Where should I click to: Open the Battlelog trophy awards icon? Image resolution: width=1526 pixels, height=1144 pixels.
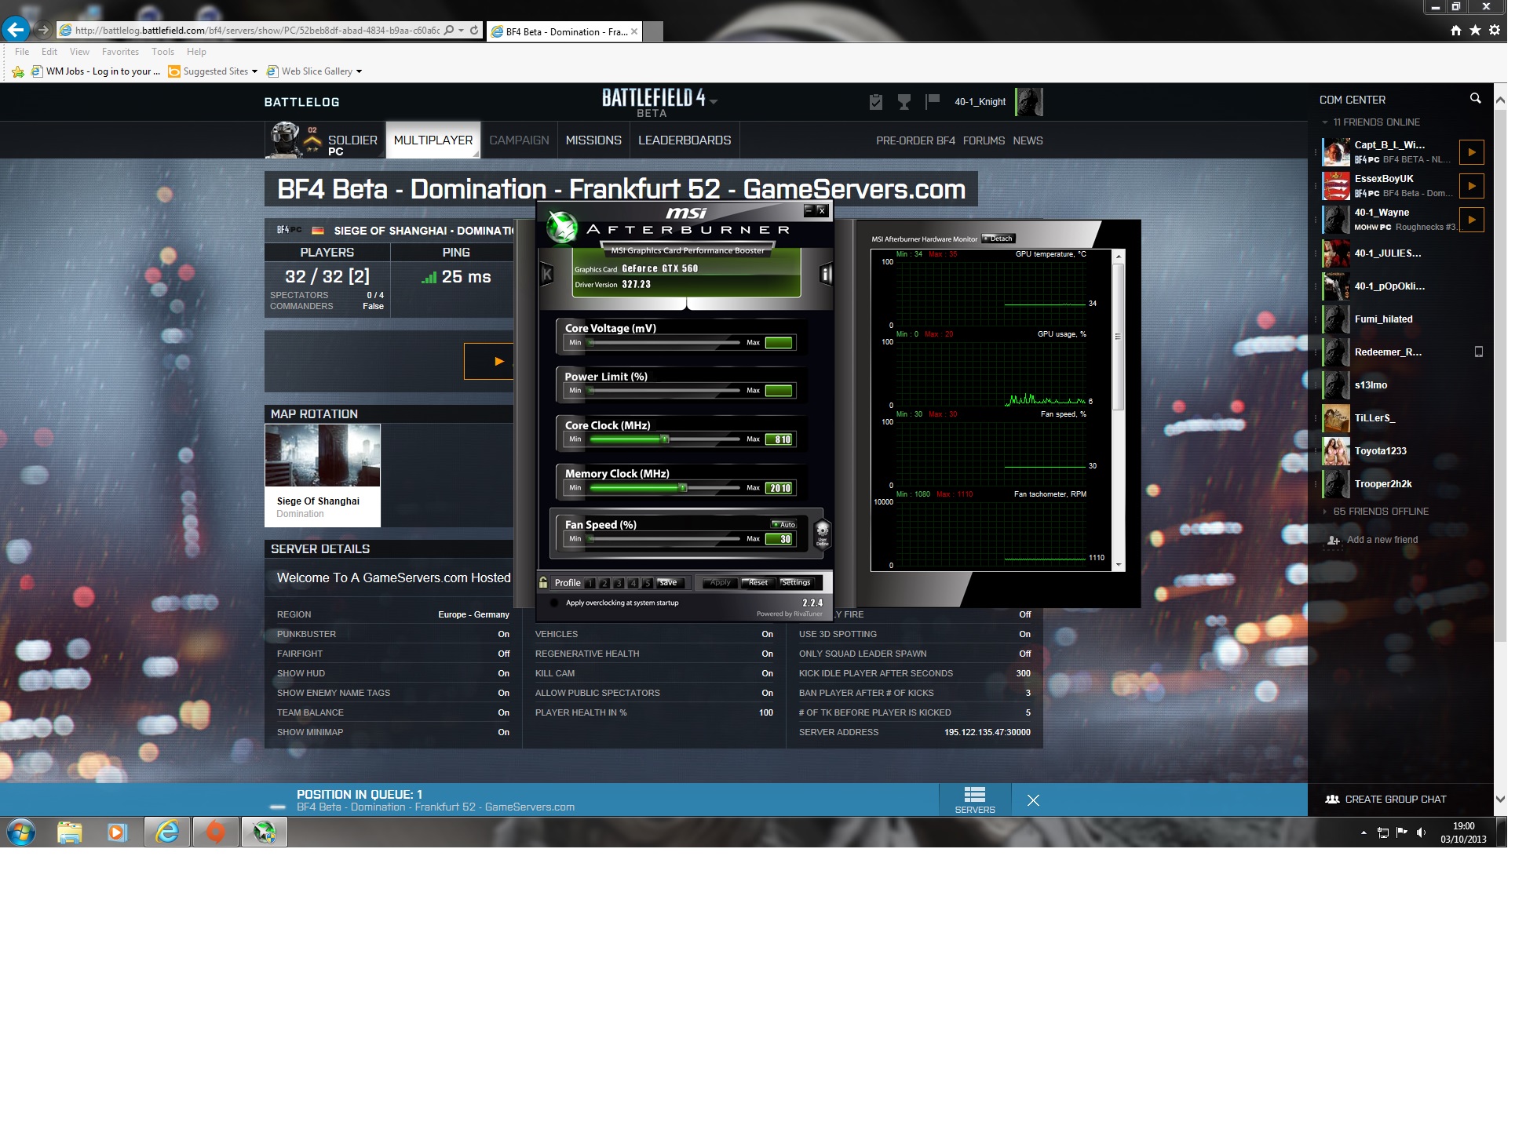[904, 101]
